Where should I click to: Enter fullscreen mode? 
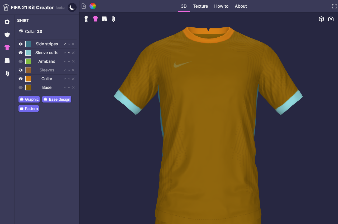334,6
